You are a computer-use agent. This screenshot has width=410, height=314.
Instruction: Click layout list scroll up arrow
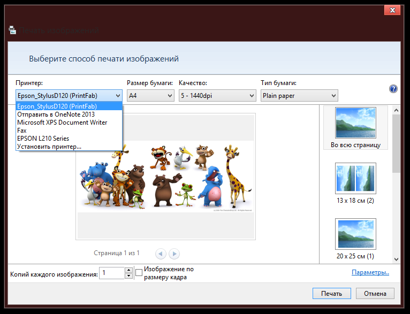click(x=396, y=111)
